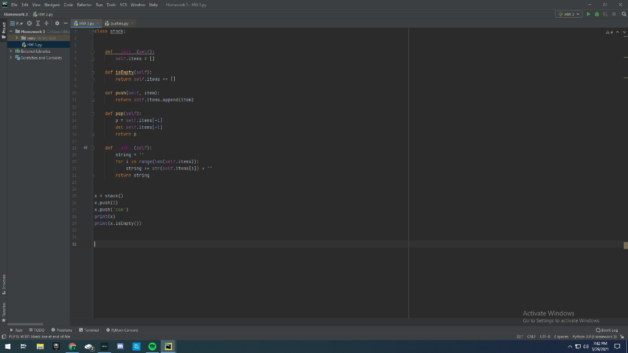Open the Refactor menu
This screenshot has height=353, width=628.
click(x=83, y=4)
